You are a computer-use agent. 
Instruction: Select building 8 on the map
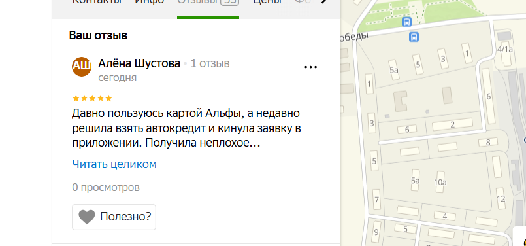(x=488, y=143)
